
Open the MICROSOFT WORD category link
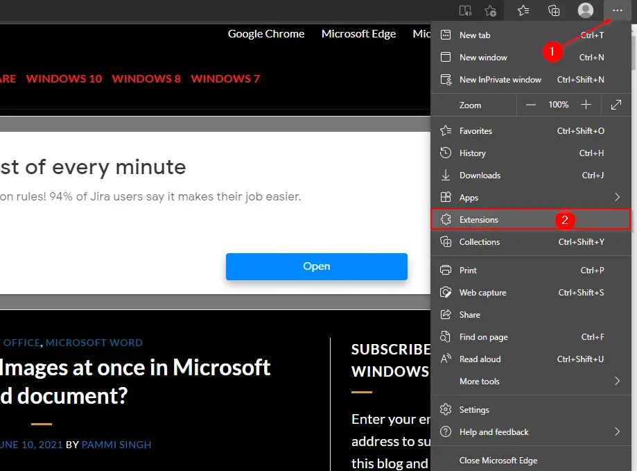[x=94, y=343]
